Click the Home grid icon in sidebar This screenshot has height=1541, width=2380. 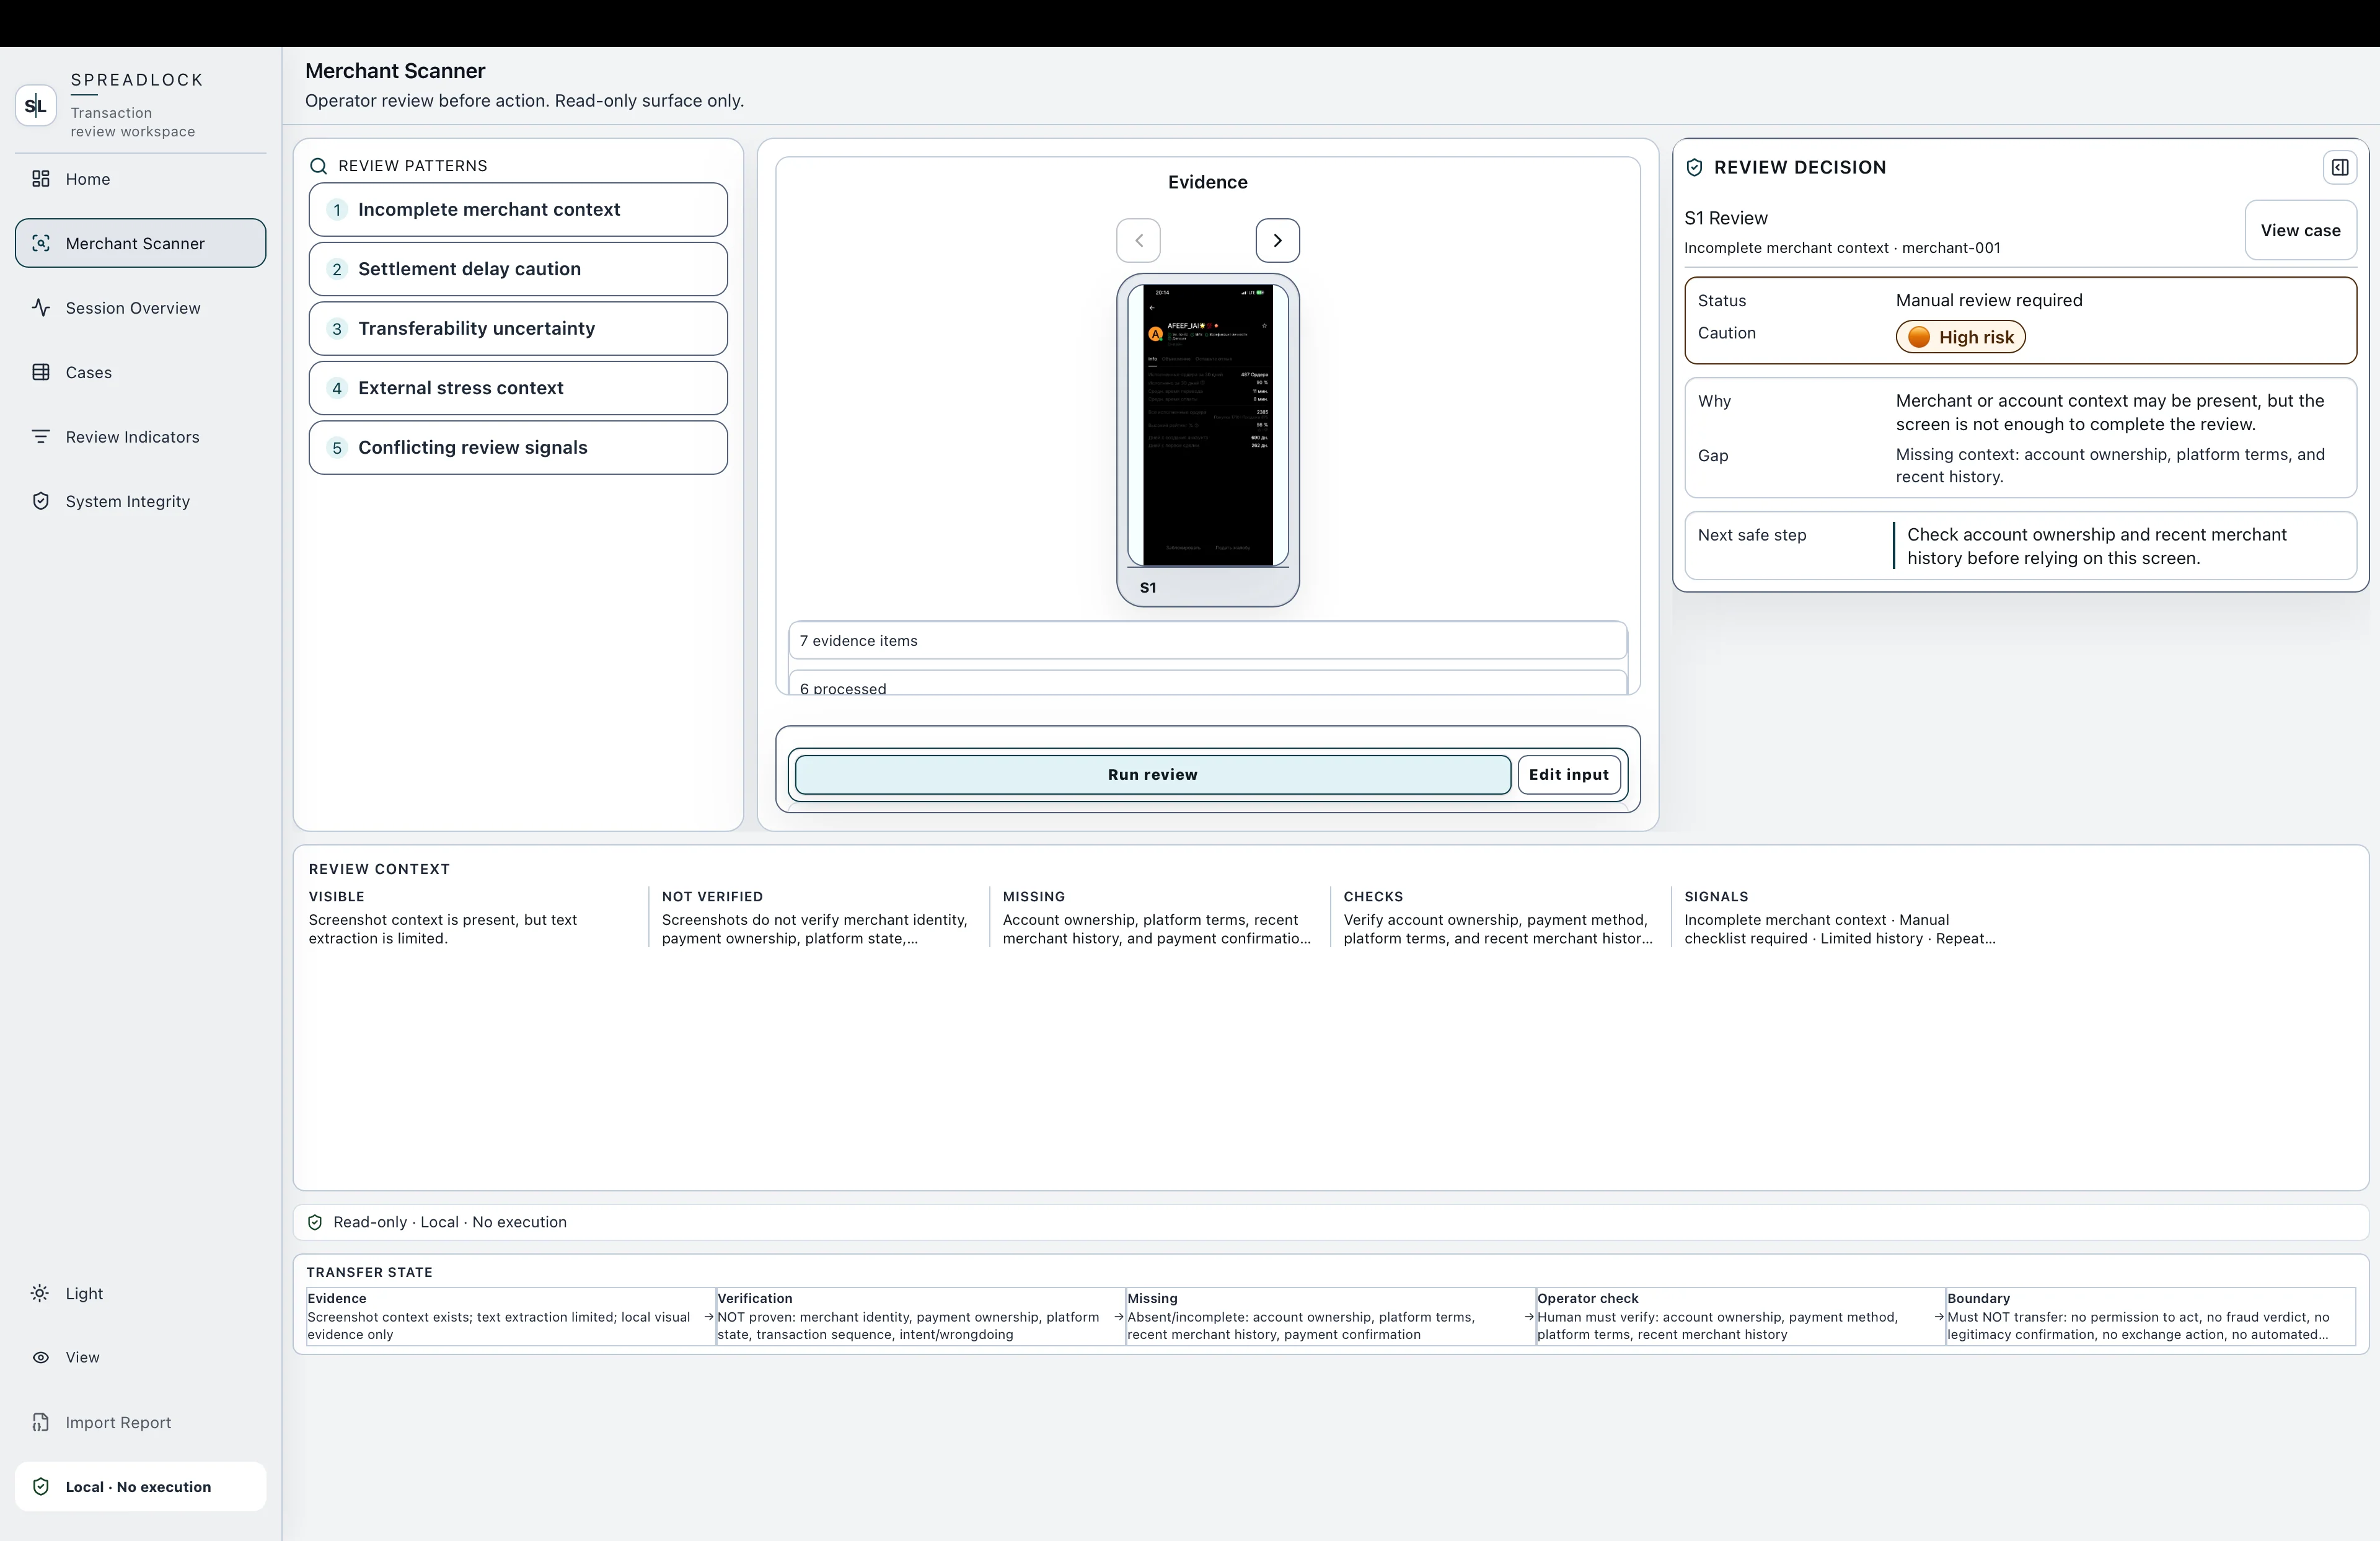[x=41, y=179]
